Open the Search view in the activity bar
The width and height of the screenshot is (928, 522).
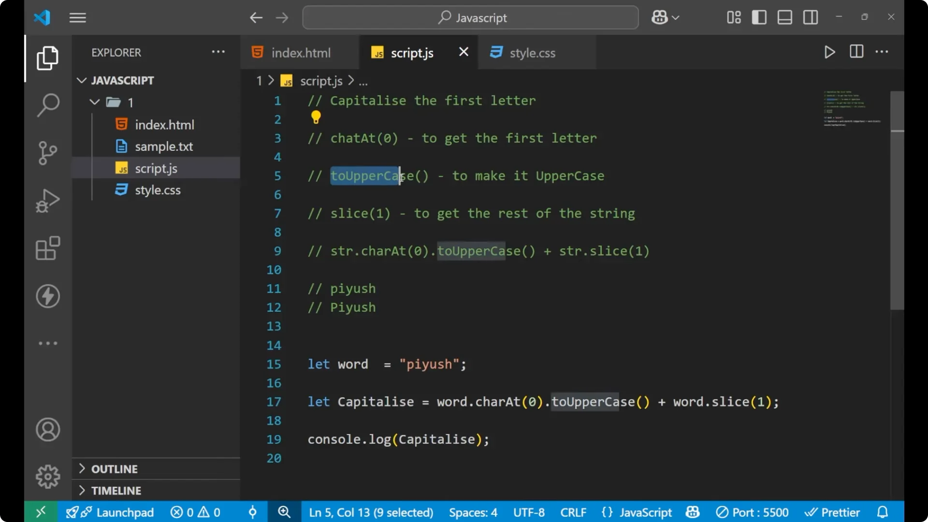[x=47, y=104]
